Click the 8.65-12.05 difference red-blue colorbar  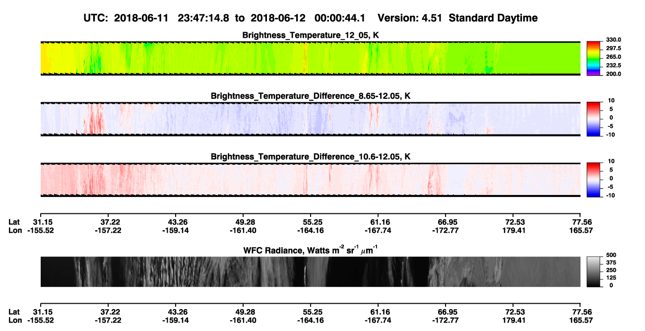click(x=593, y=118)
